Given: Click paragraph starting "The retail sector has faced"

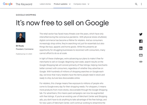Looking at the screenshot, I should [73, 43].
